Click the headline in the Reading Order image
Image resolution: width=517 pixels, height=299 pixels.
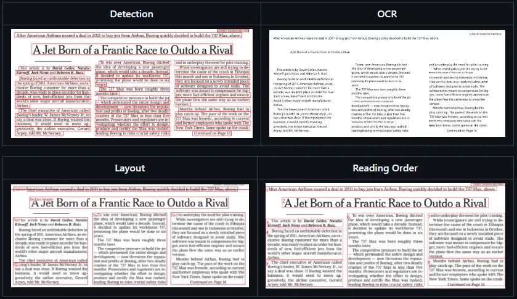(385, 203)
